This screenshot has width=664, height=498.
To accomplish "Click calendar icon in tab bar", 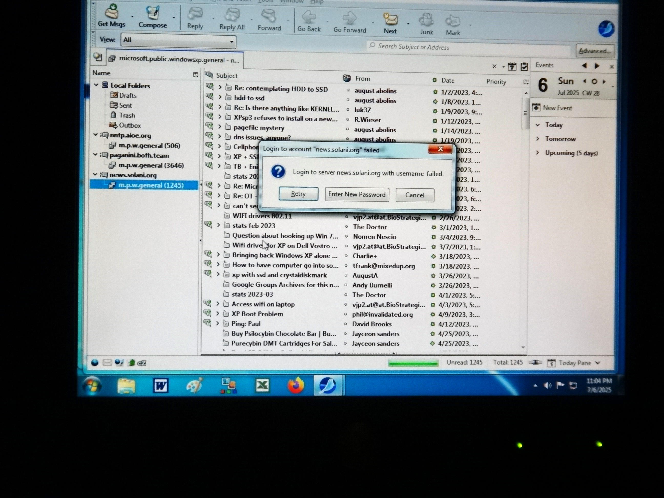I will 512,67.
